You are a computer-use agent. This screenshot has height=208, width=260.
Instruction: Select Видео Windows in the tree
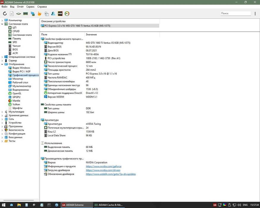[x=21, y=68]
